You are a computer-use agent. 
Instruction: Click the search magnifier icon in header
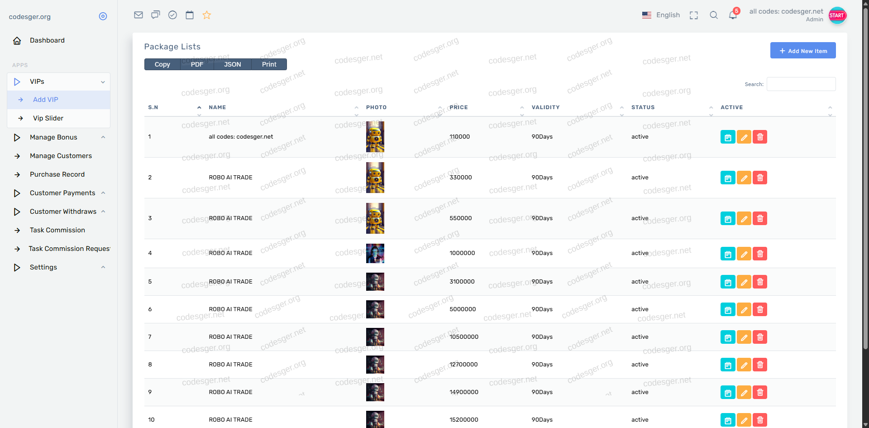tap(714, 15)
